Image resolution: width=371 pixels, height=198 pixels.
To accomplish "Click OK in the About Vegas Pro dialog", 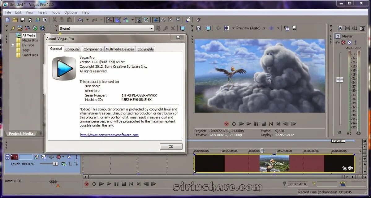I will [x=171, y=147].
